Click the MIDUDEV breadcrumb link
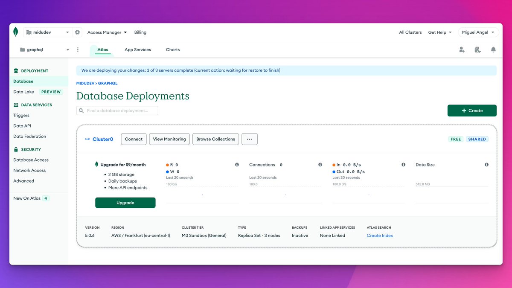The width and height of the screenshot is (512, 288). pos(85,84)
